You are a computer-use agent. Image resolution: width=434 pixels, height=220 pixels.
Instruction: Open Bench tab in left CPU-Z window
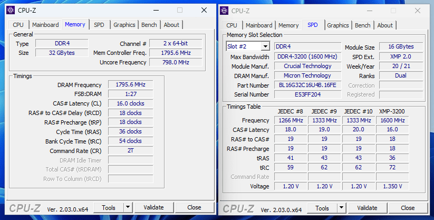coord(149,25)
